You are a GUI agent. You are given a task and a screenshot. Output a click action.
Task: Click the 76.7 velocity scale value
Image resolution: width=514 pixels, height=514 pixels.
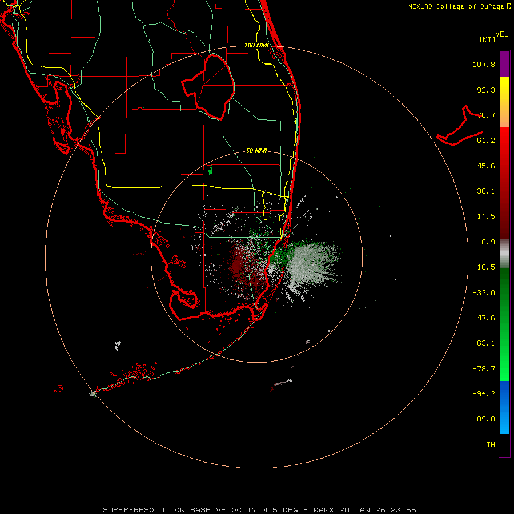[486, 115]
